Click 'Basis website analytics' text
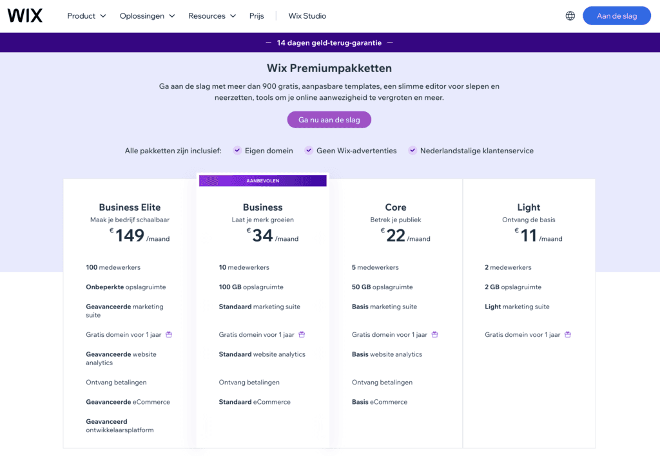660x456 pixels. [x=387, y=354]
